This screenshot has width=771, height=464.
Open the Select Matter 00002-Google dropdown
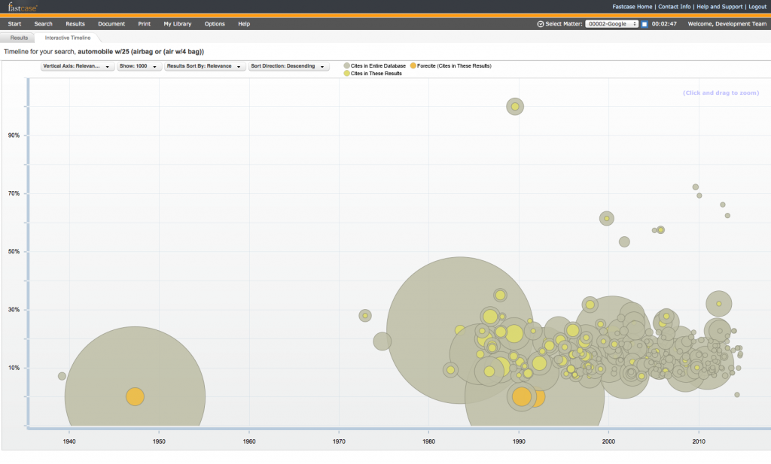[611, 24]
